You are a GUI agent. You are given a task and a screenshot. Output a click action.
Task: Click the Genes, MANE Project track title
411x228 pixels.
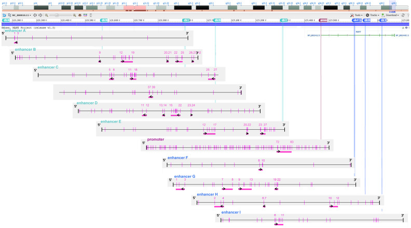[x=29, y=28]
